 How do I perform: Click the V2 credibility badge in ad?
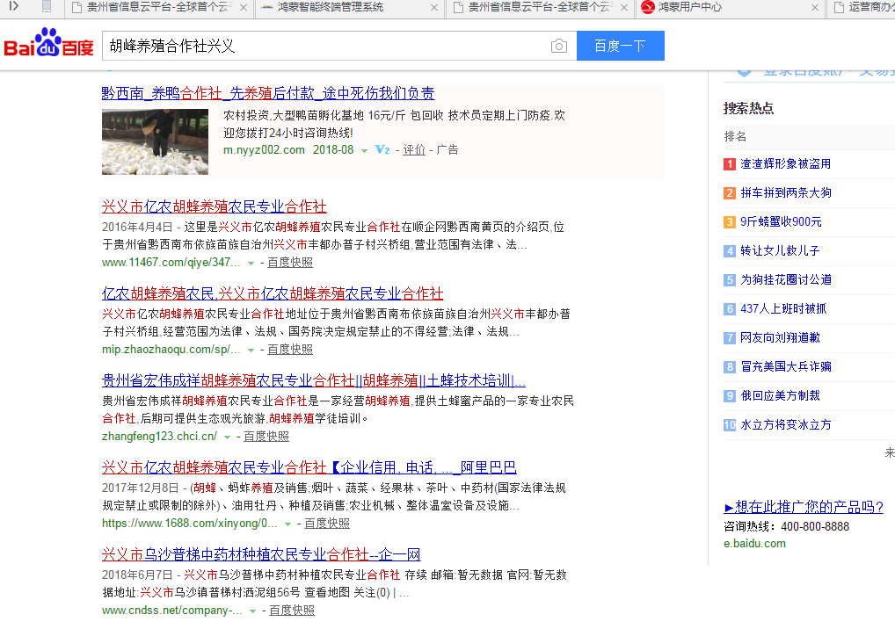[382, 150]
